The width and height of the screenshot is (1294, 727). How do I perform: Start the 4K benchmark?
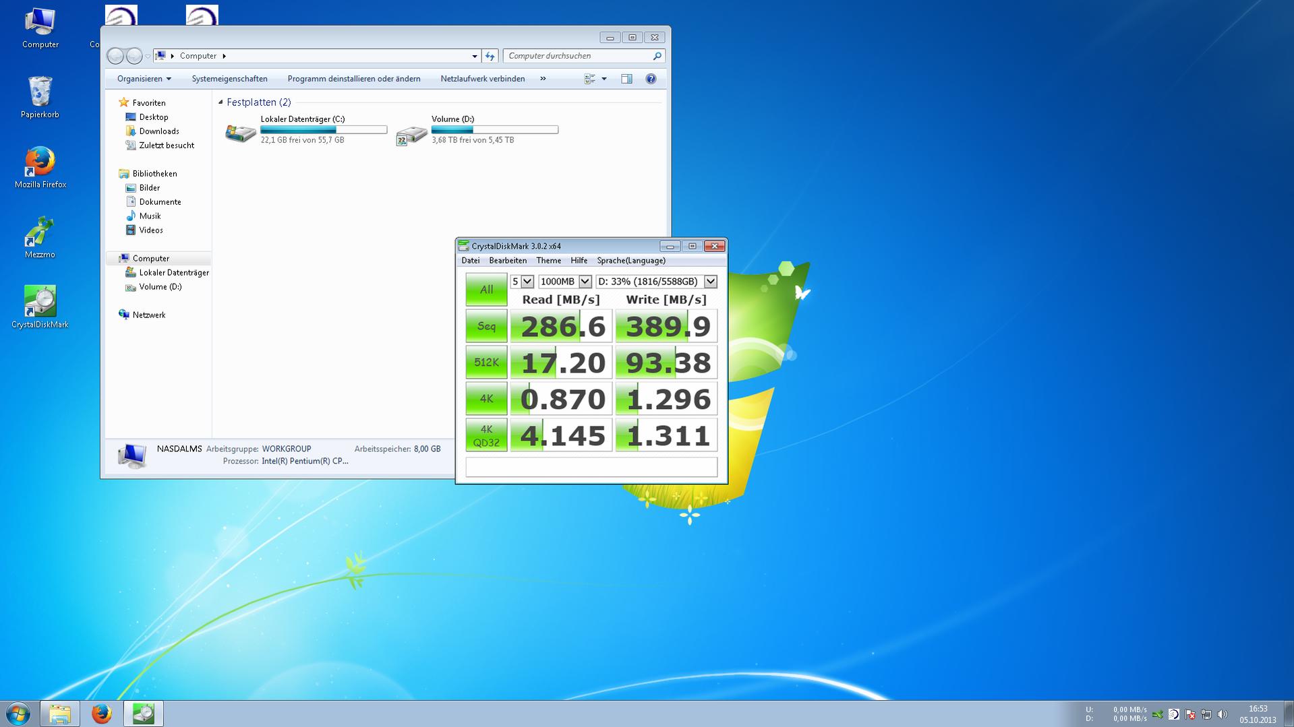tap(486, 399)
